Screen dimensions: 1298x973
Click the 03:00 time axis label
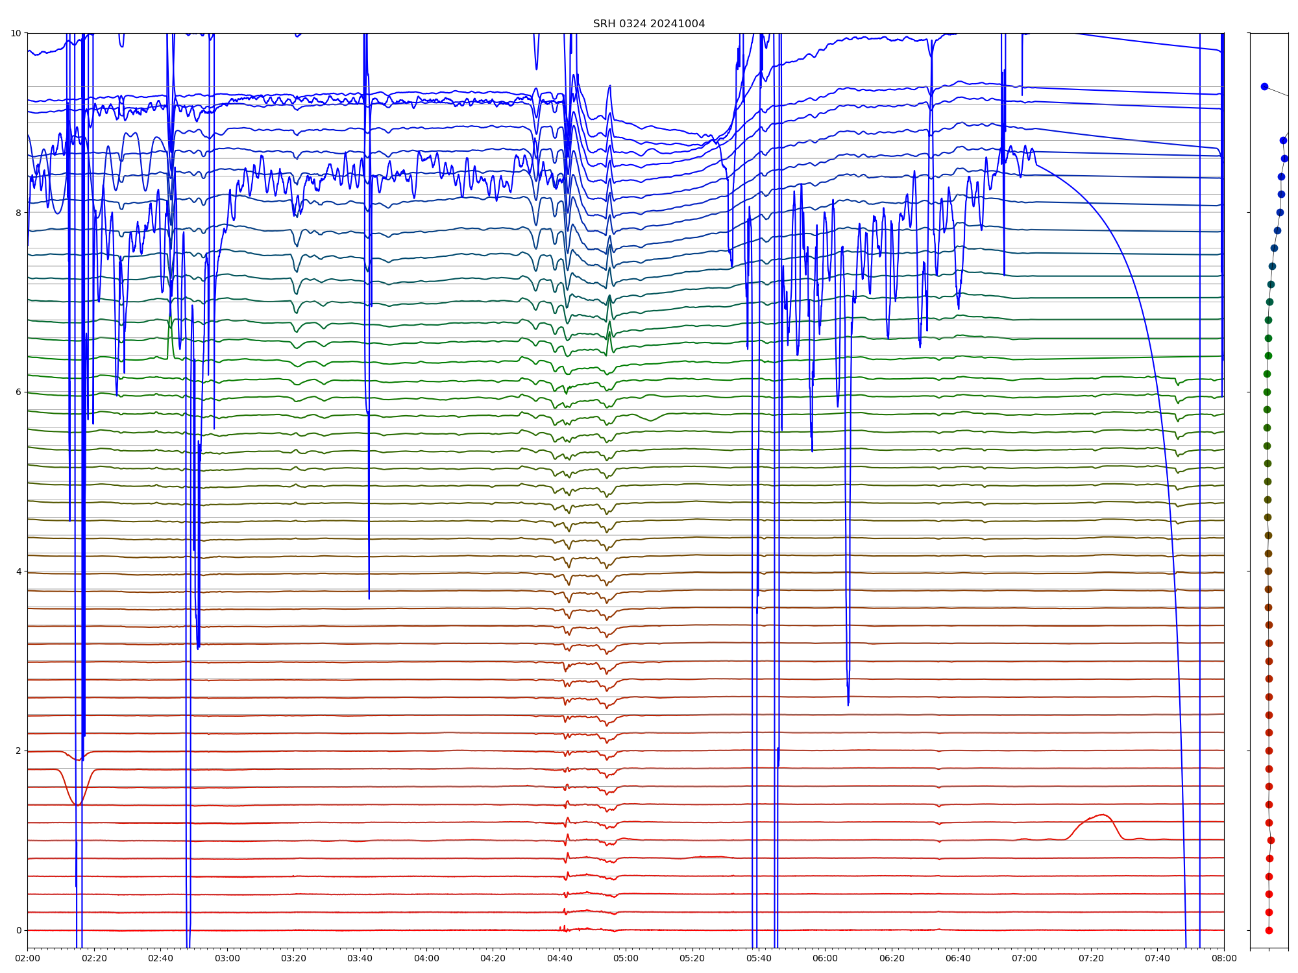(227, 958)
